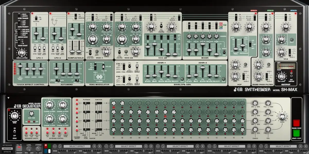Toggle GATE TIME to OFF
This screenshot has width=309, height=154.
point(34,122)
